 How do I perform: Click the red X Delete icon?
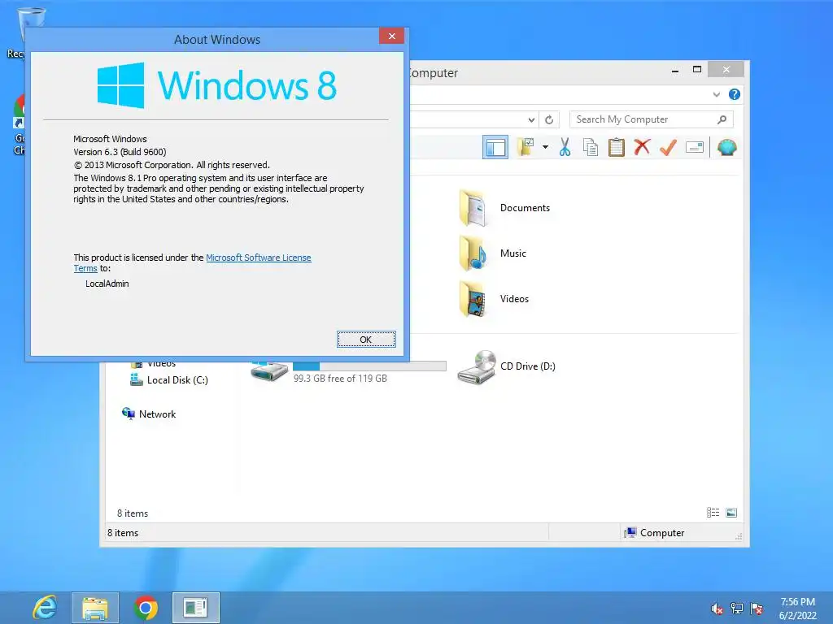[642, 146]
